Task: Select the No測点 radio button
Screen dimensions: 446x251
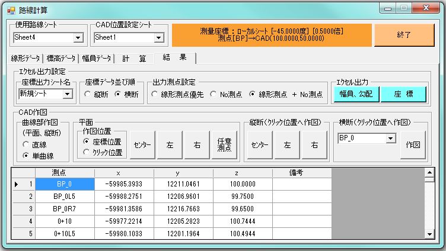Action: point(215,94)
